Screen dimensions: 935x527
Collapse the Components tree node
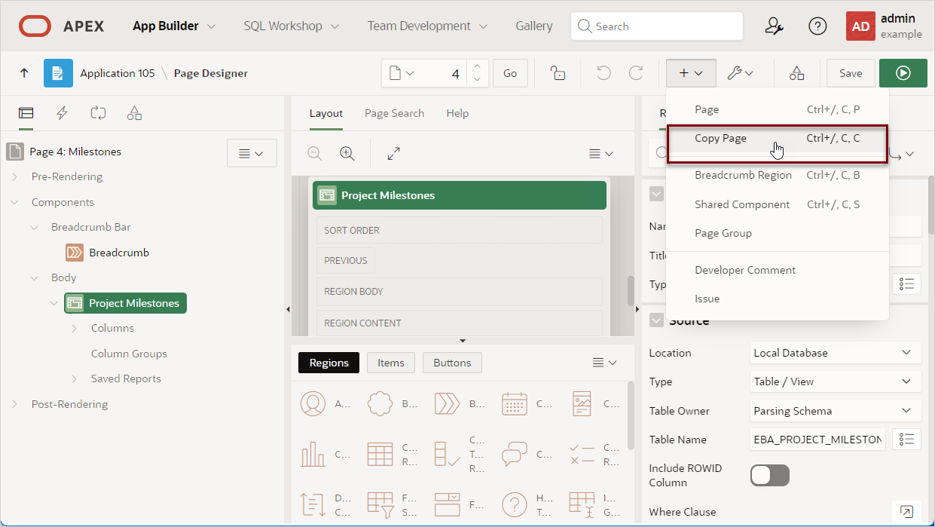click(15, 202)
